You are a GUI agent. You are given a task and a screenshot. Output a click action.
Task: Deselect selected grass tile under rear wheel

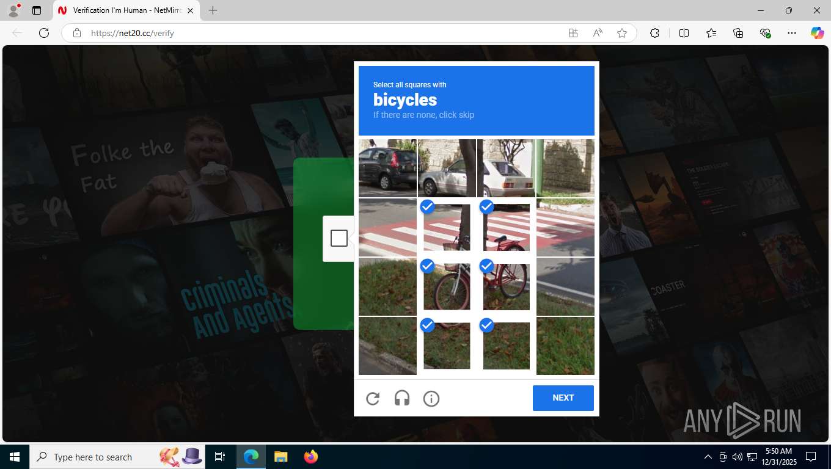tap(506, 346)
